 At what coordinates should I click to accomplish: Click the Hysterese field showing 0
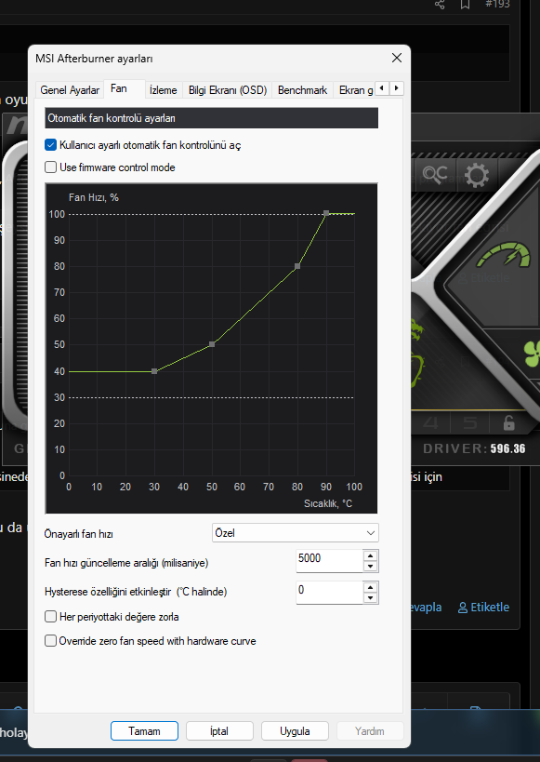click(x=329, y=593)
